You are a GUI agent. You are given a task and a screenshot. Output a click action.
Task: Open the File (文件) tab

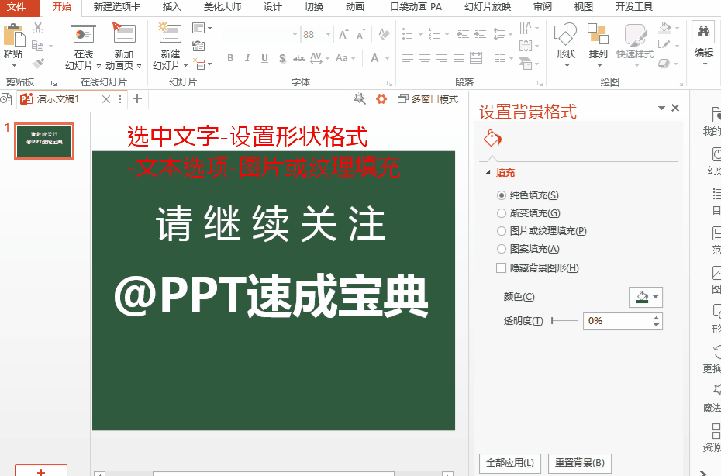pos(16,7)
